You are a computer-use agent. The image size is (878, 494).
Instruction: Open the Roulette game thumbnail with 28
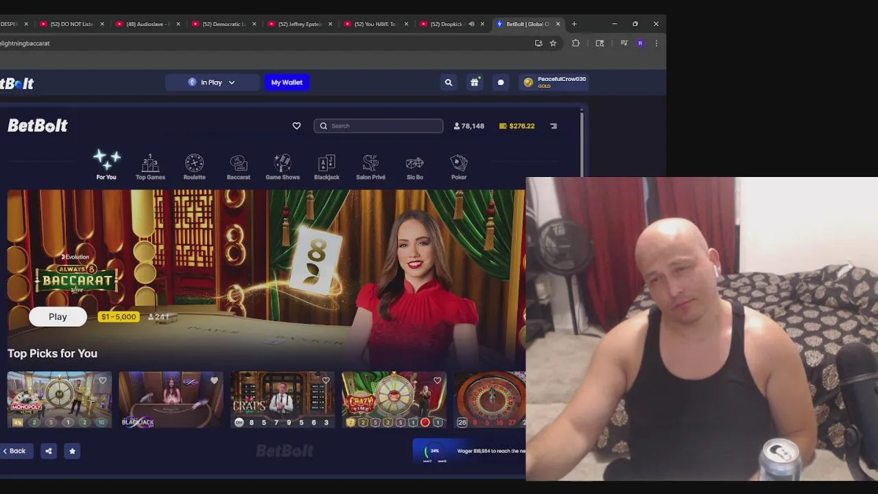click(490, 399)
